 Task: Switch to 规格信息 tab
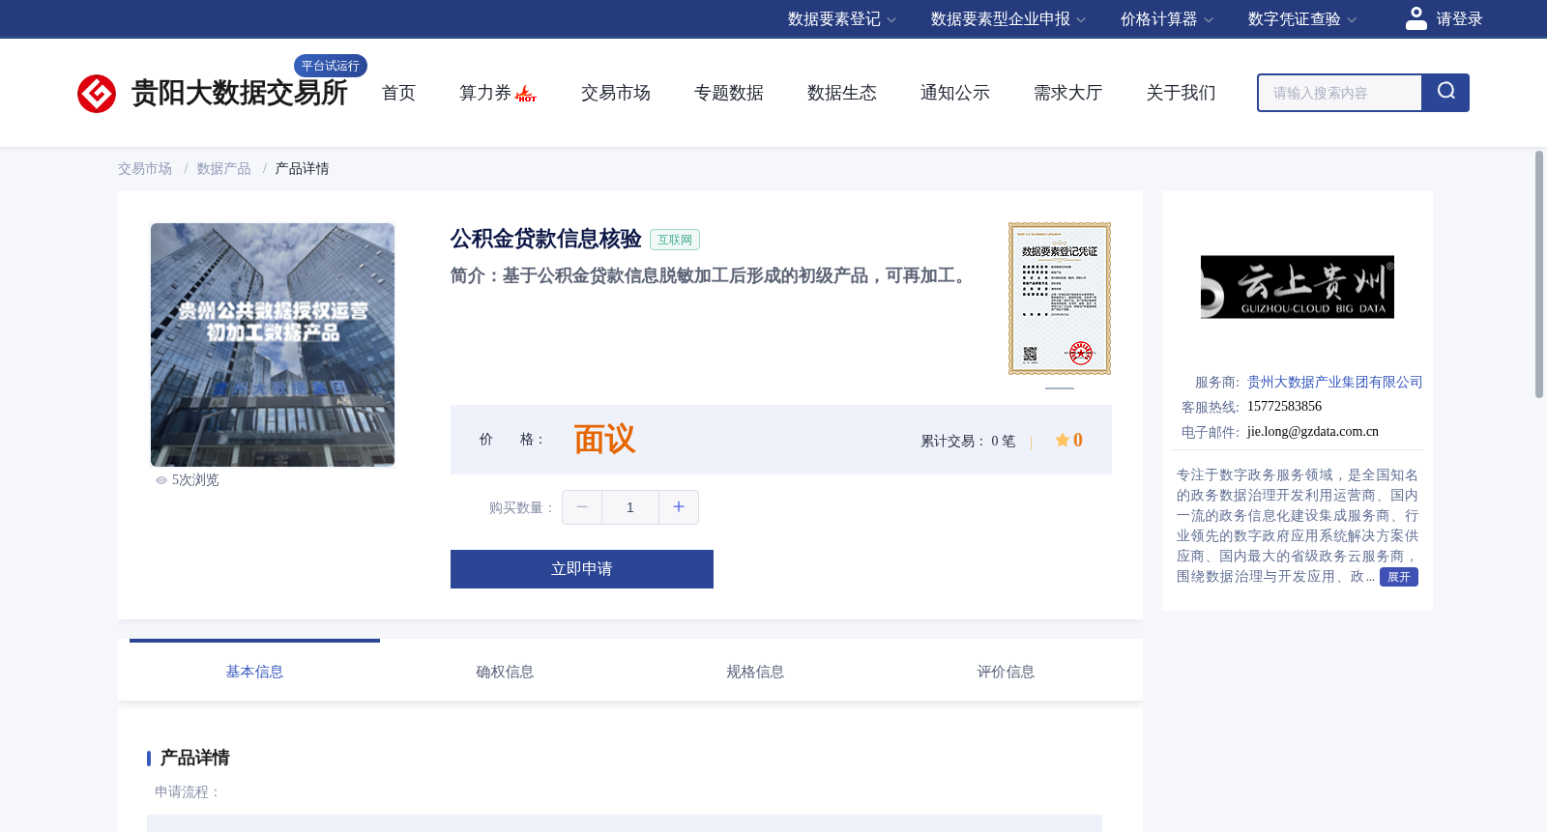point(755,672)
